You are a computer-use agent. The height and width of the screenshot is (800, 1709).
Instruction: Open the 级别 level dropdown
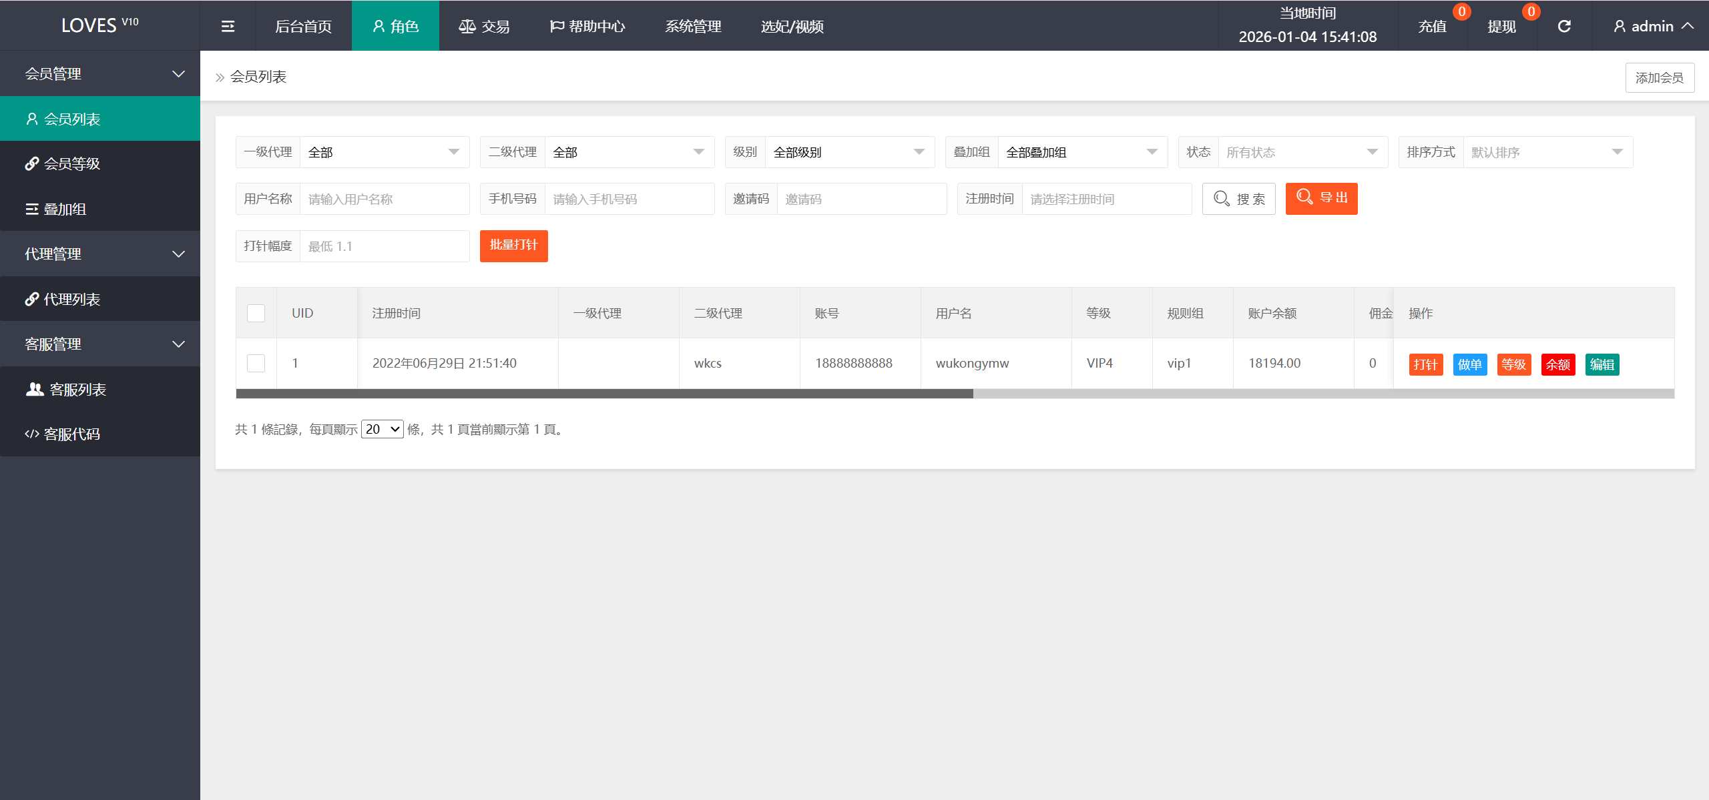848,151
